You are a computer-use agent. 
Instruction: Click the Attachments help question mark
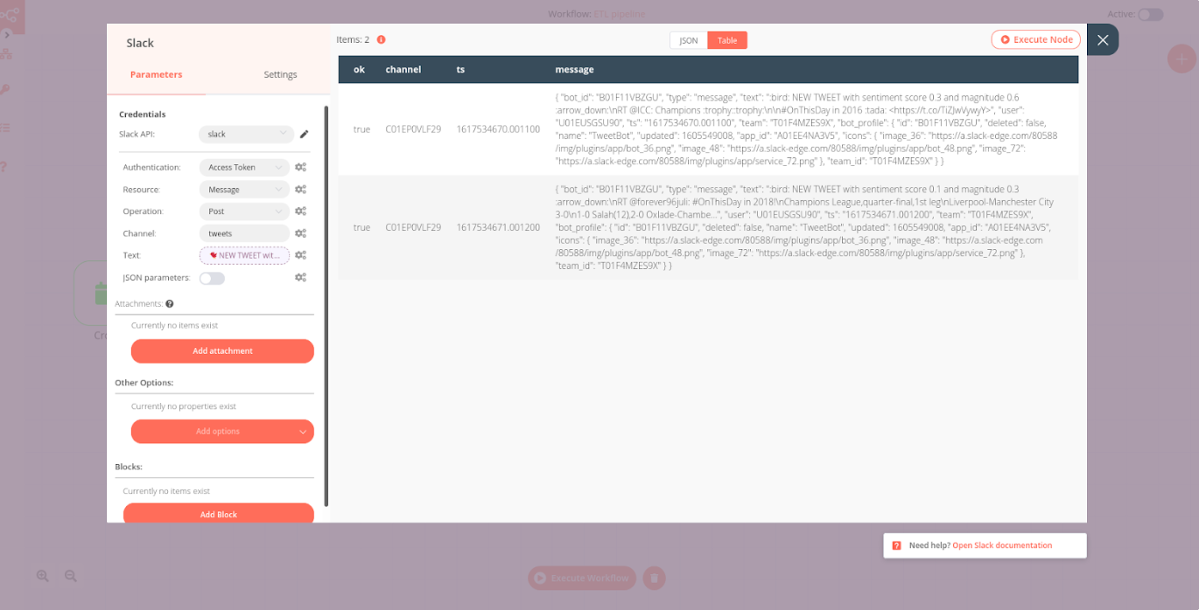[169, 303]
